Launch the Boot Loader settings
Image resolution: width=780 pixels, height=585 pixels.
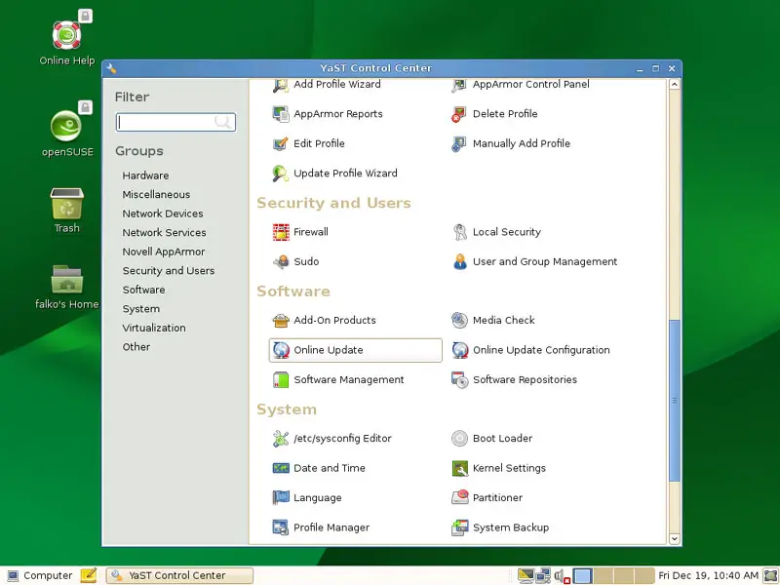tap(492, 439)
